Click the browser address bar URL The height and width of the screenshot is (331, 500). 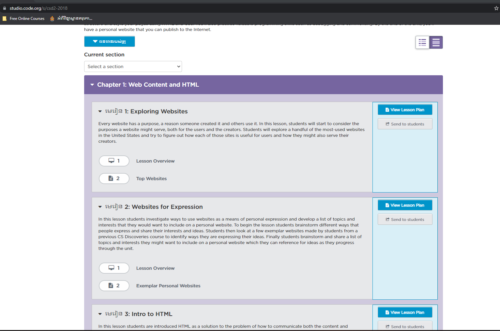pos(38,8)
